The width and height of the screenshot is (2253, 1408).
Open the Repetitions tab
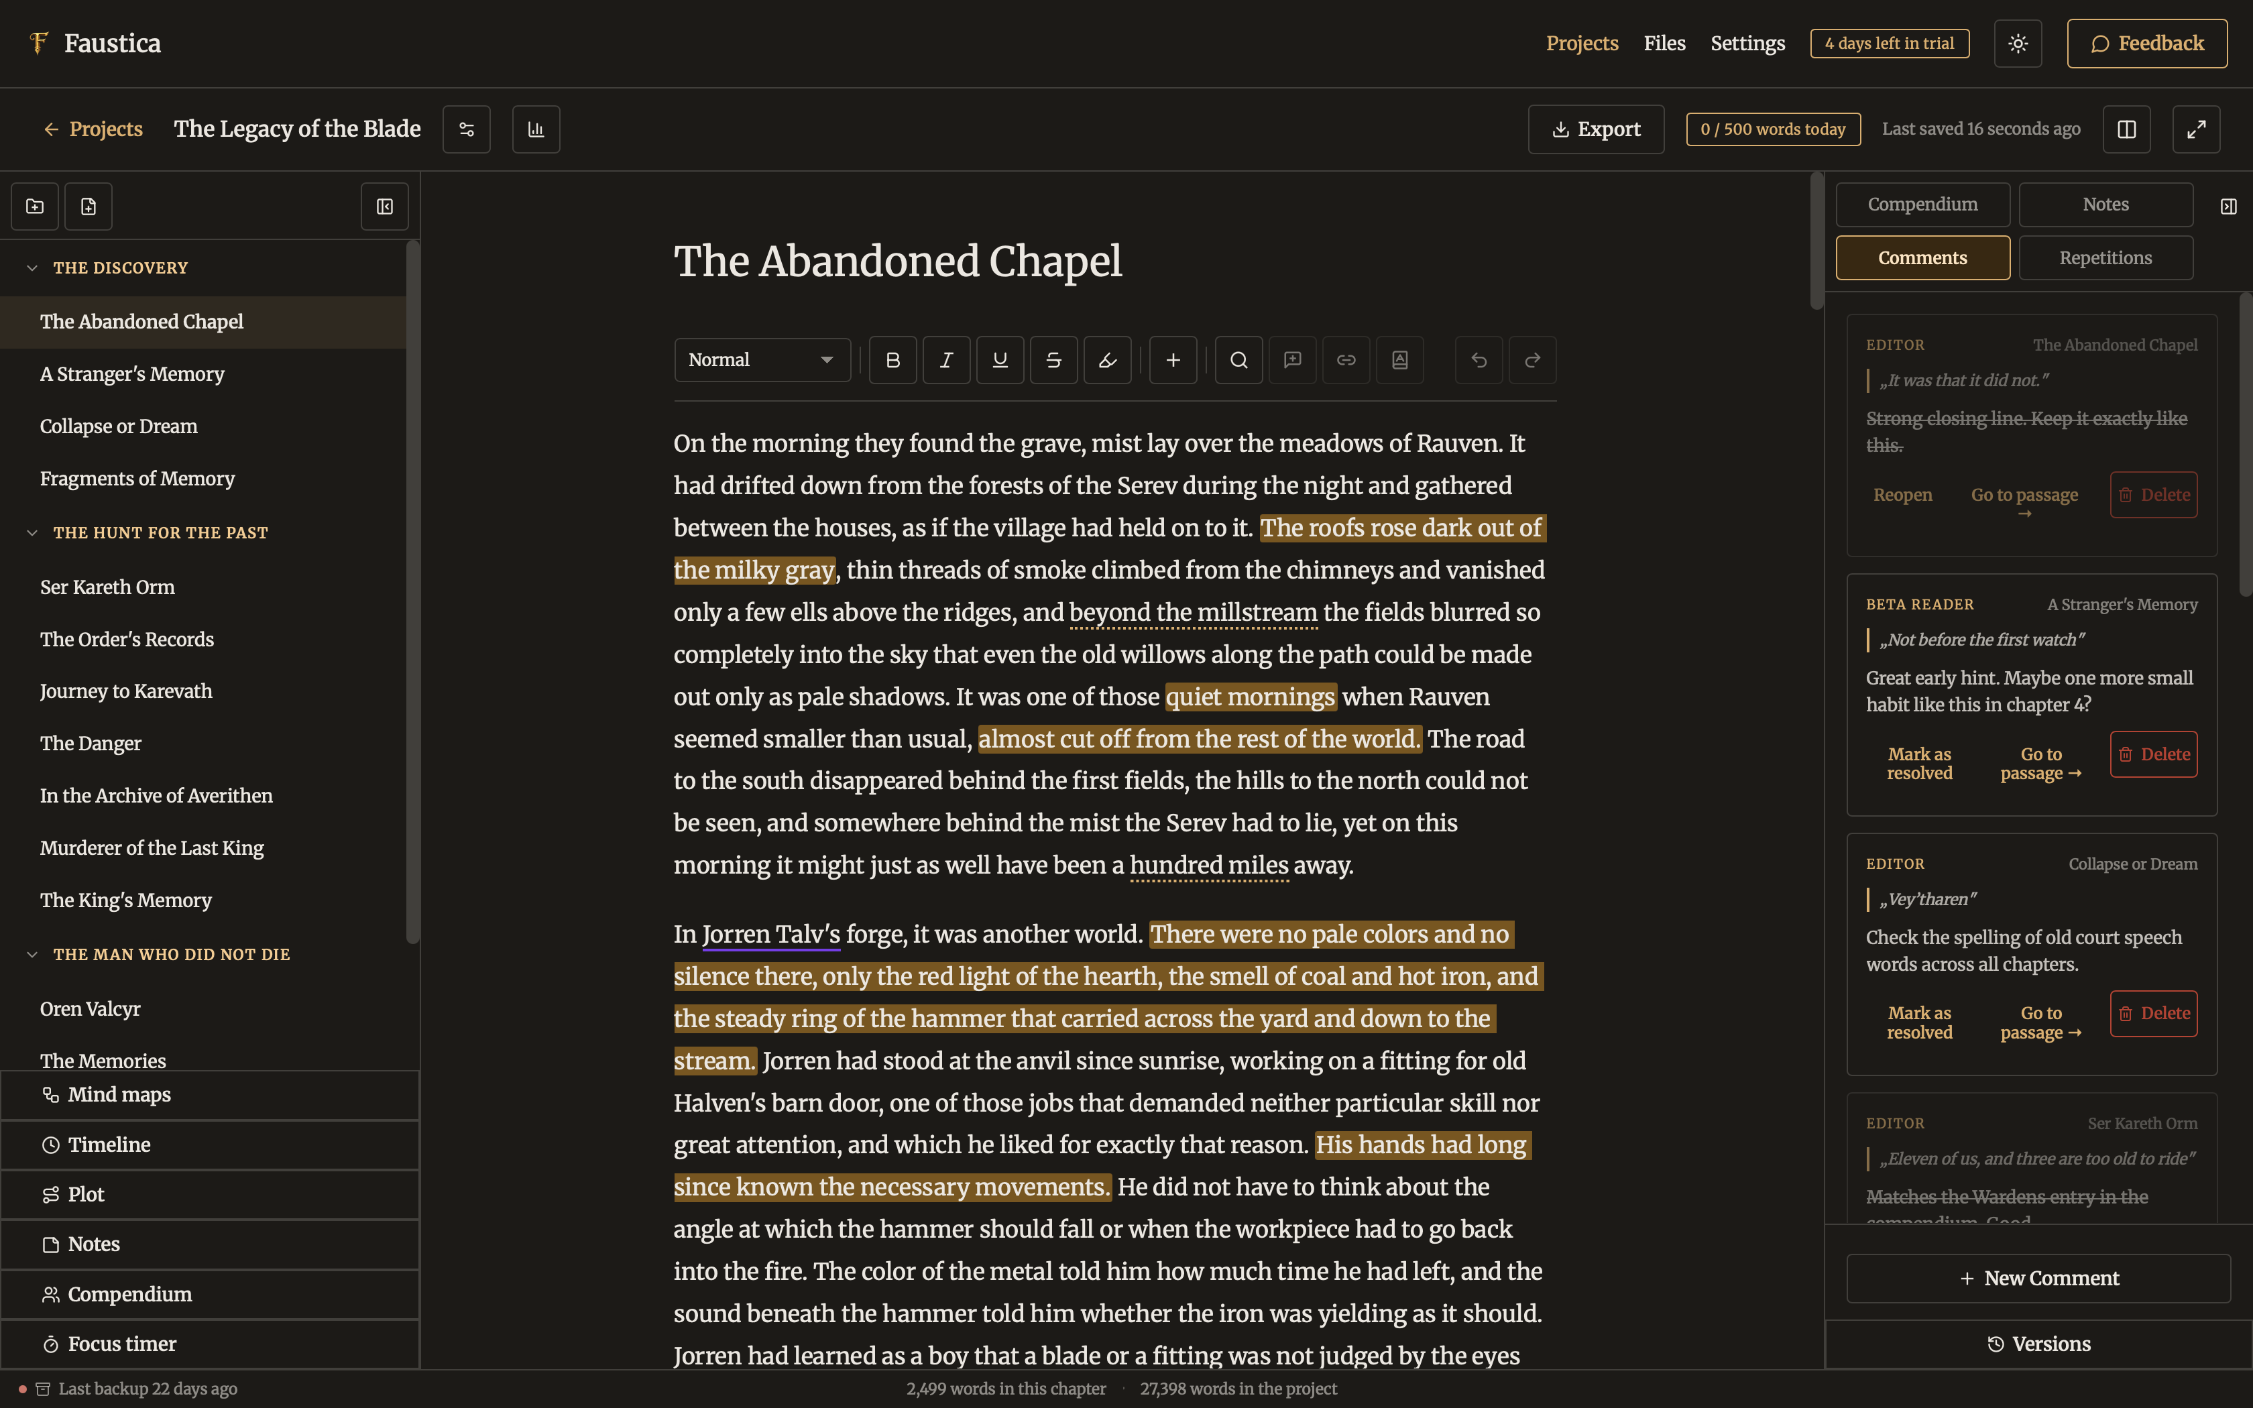click(x=2105, y=258)
